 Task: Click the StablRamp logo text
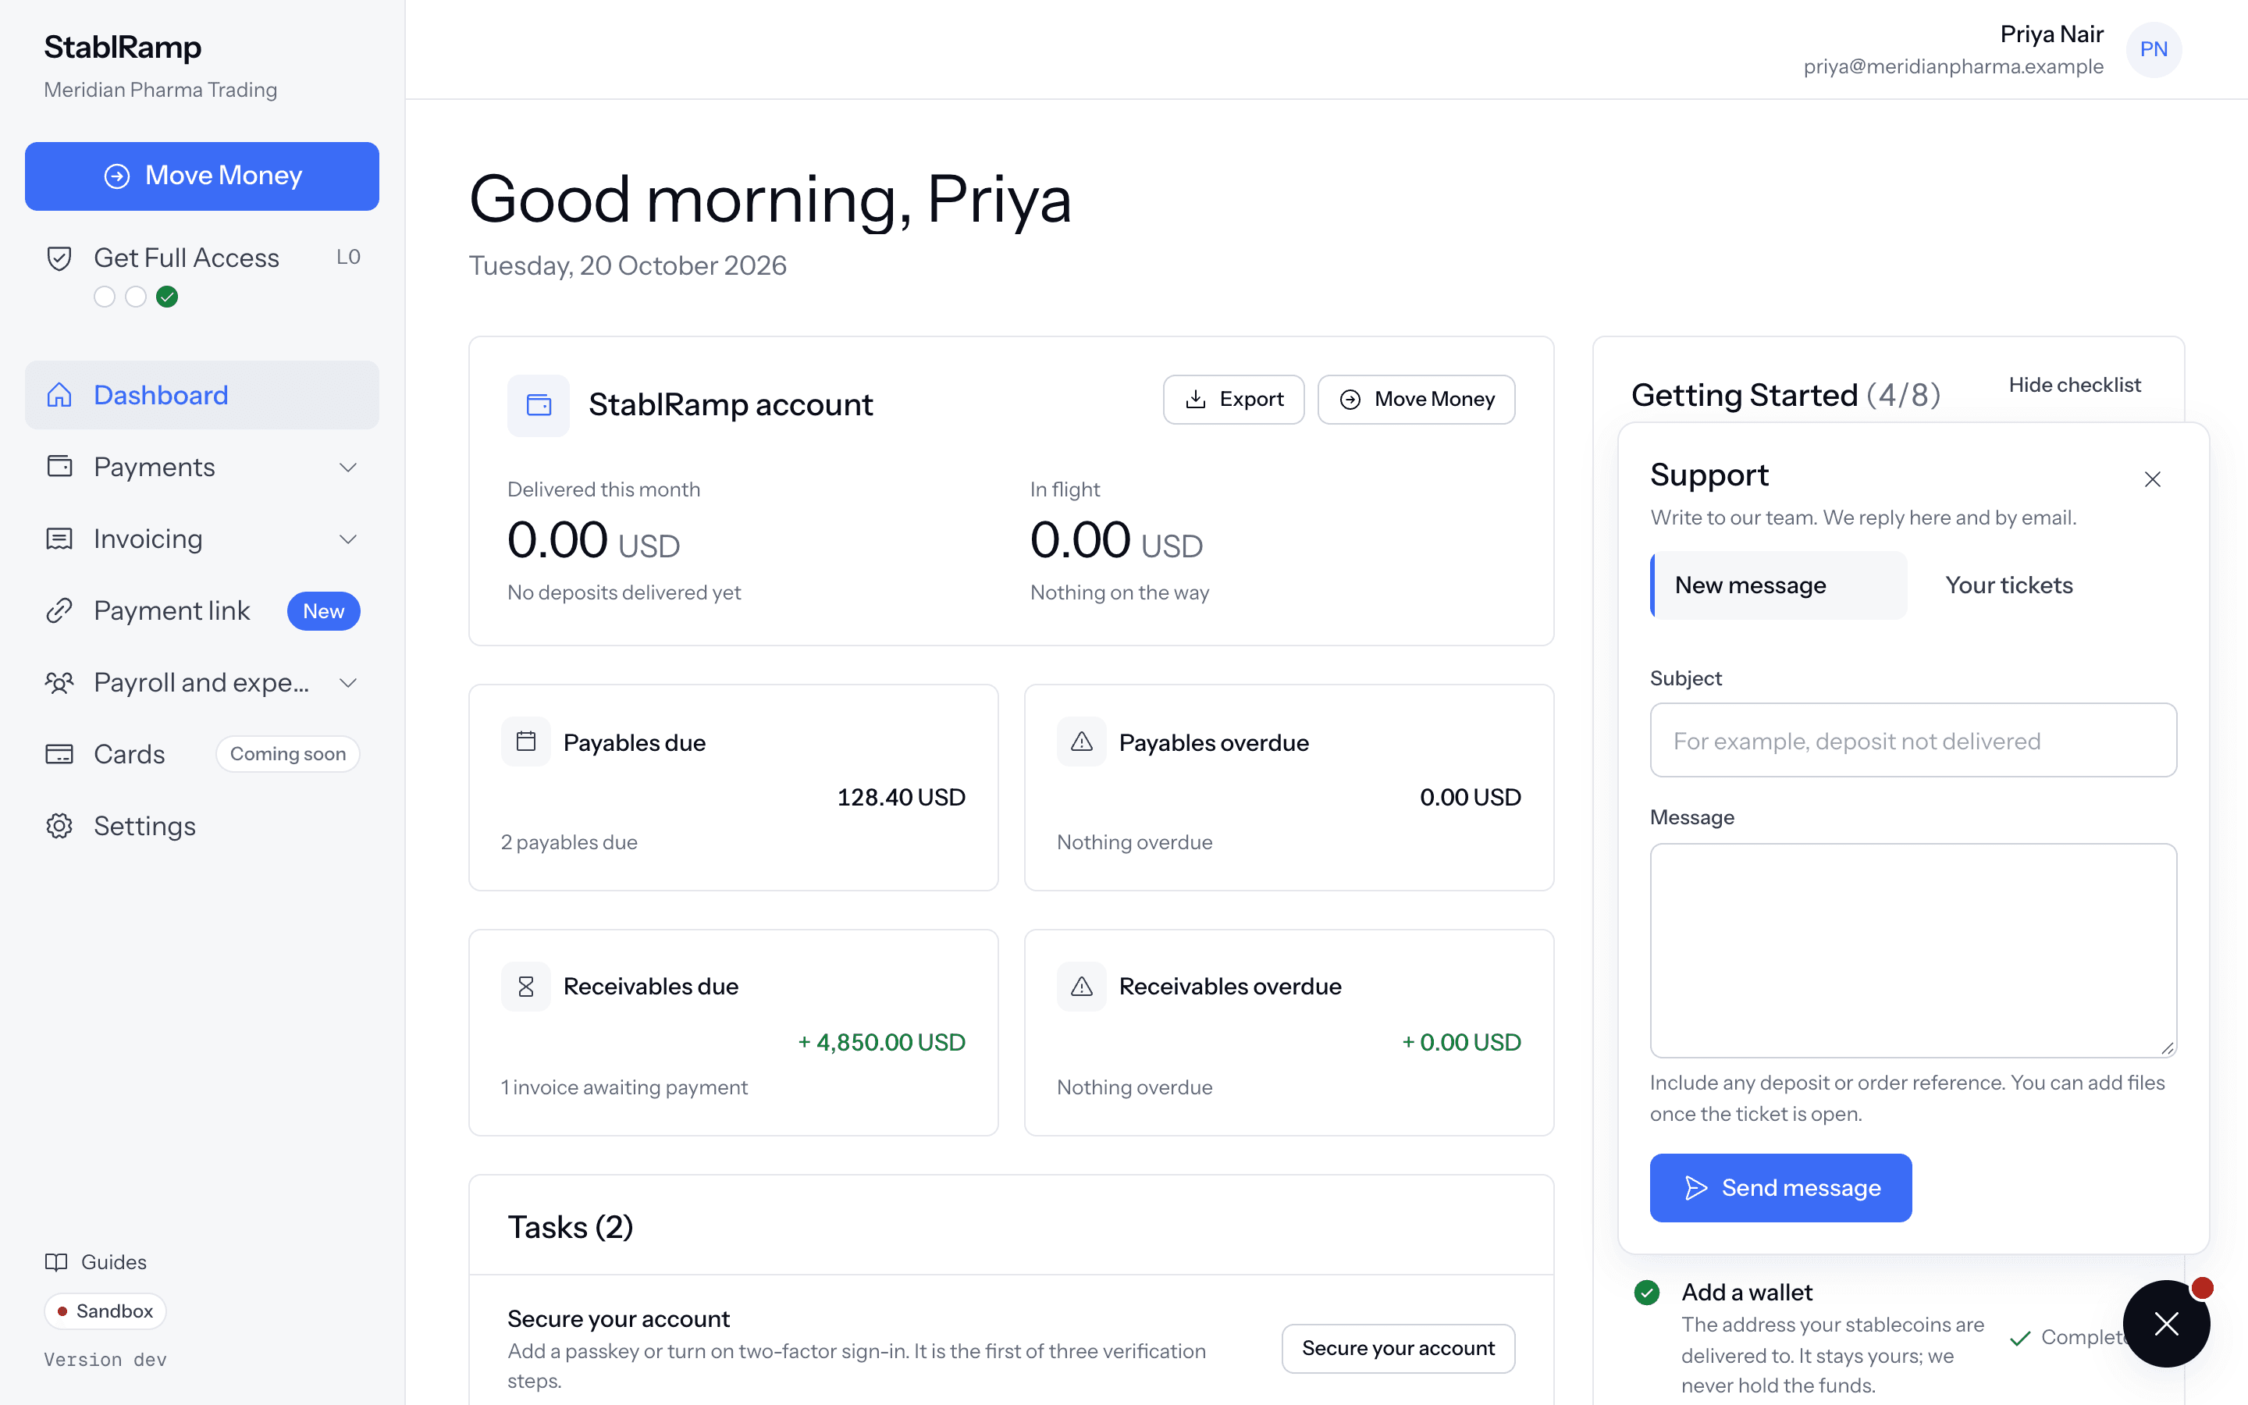(123, 47)
